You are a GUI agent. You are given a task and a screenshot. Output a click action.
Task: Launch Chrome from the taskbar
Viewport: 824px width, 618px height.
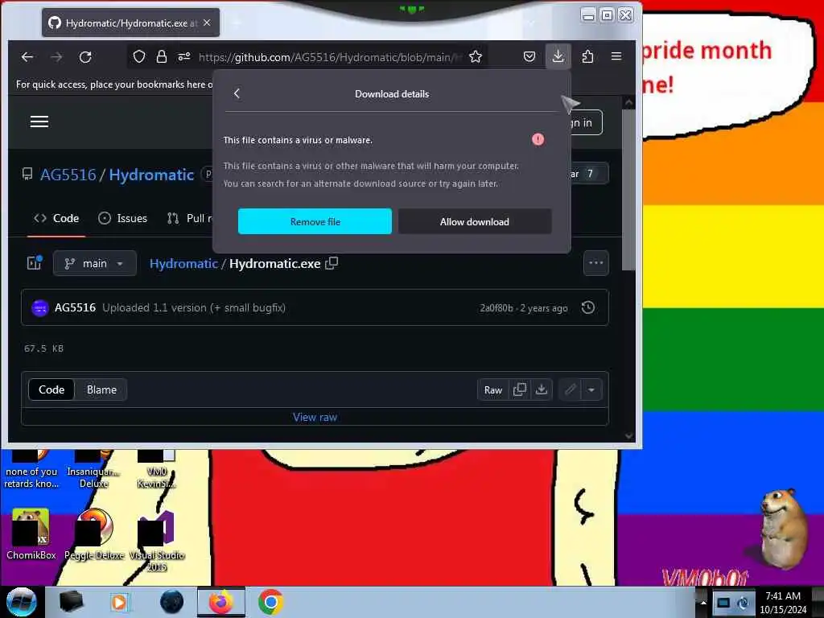pos(270,602)
